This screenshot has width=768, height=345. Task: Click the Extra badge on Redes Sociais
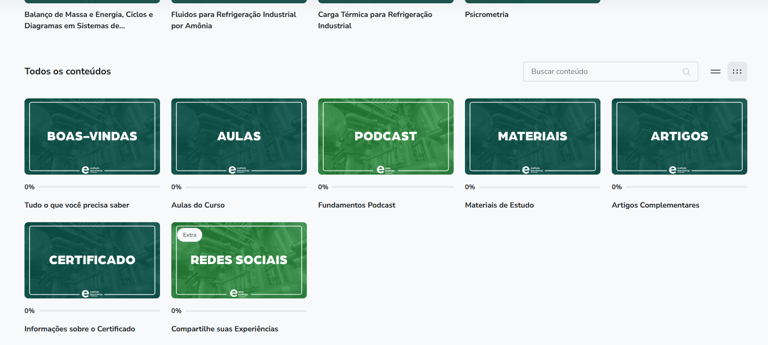(190, 235)
